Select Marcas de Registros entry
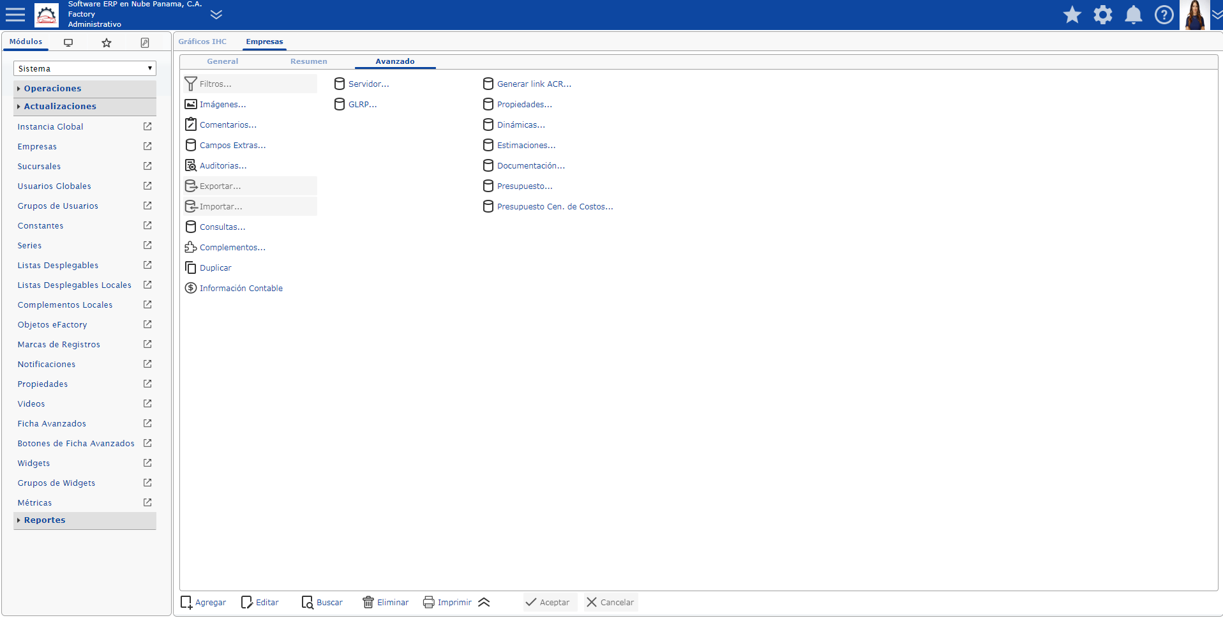The height and width of the screenshot is (618, 1223). point(59,344)
